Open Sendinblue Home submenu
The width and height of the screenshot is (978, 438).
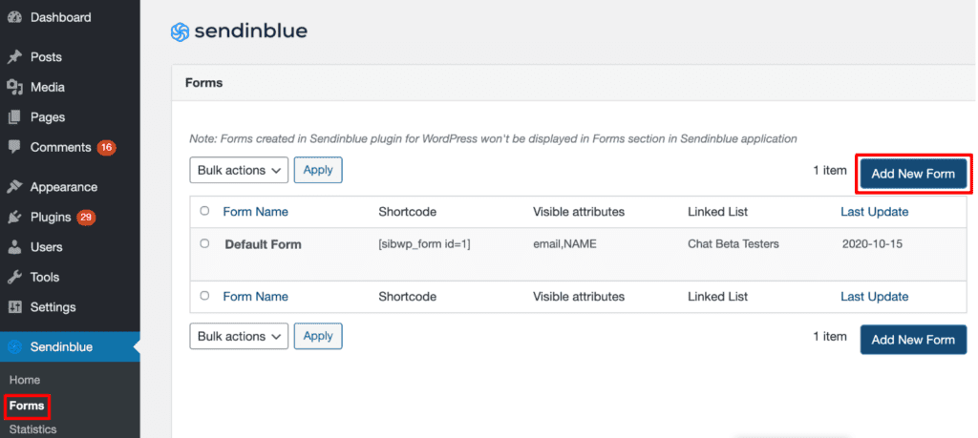pos(25,380)
